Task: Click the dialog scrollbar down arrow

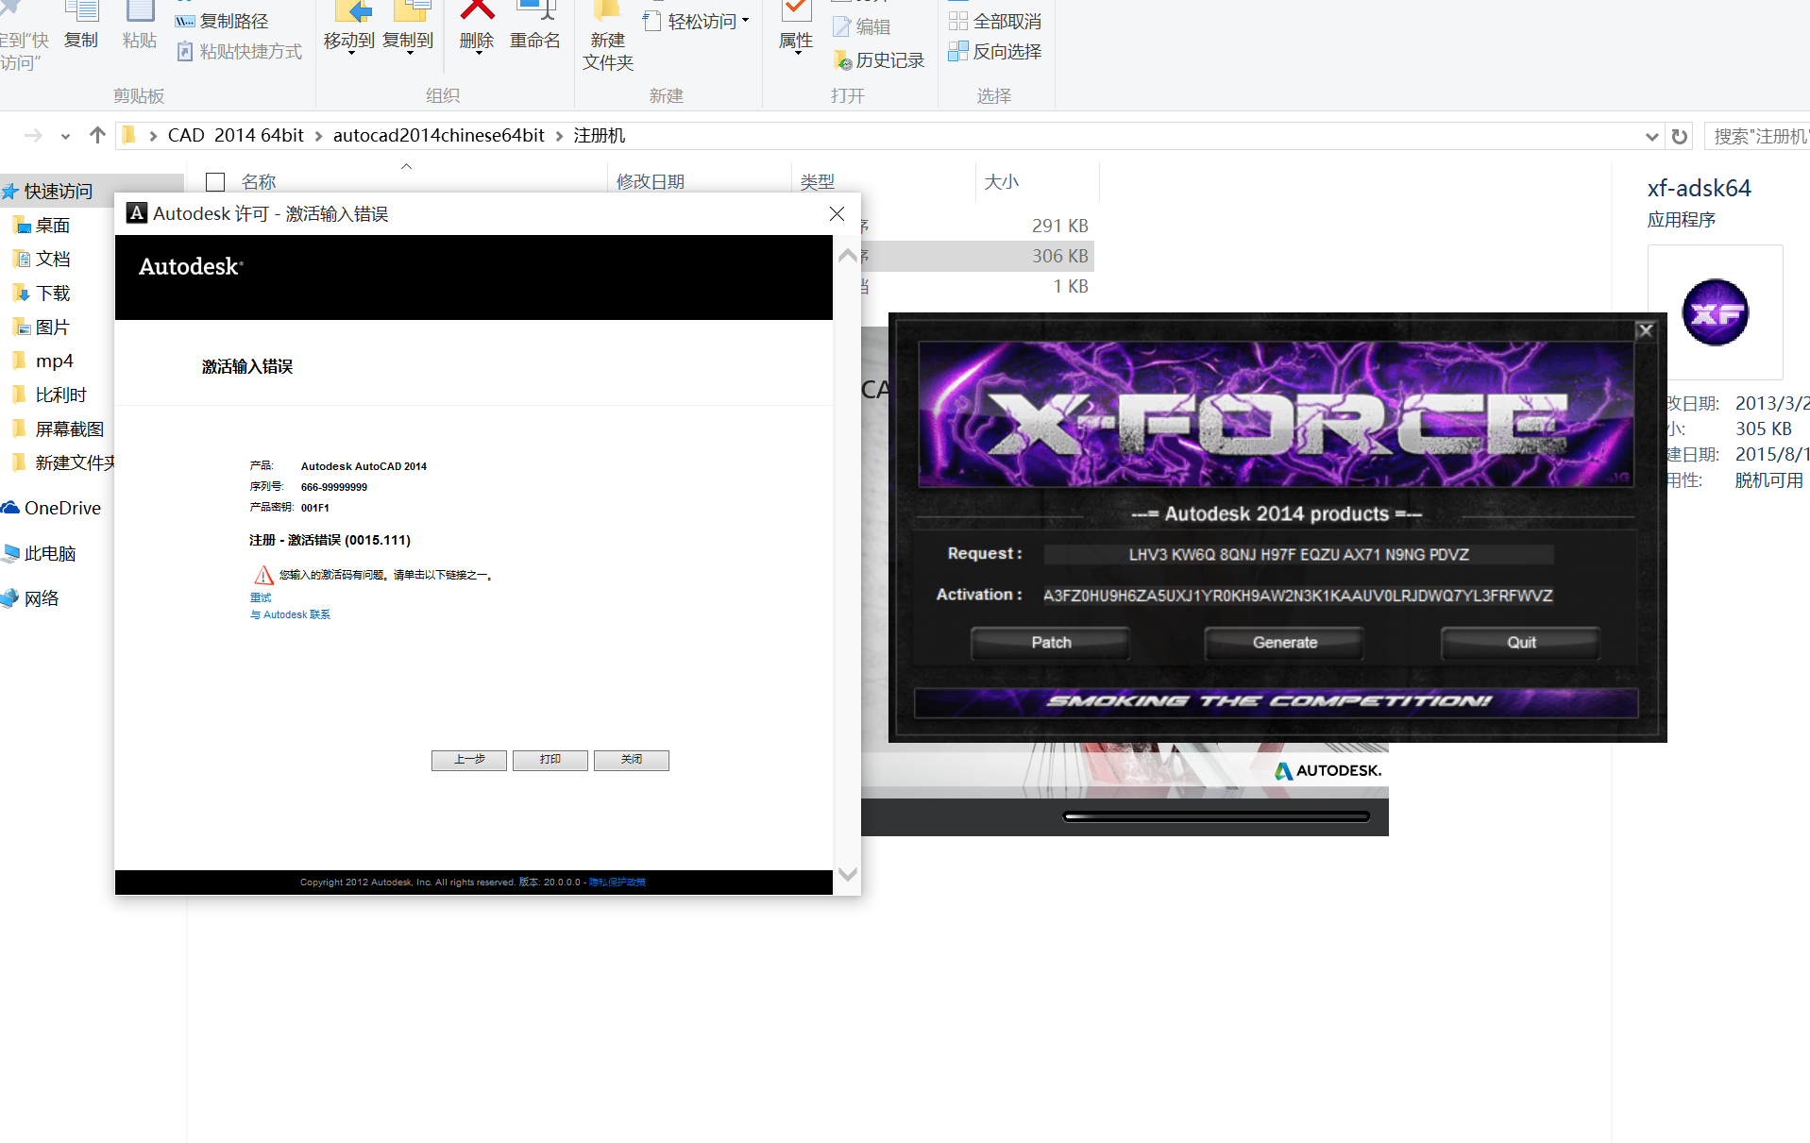Action: pyautogui.click(x=848, y=874)
